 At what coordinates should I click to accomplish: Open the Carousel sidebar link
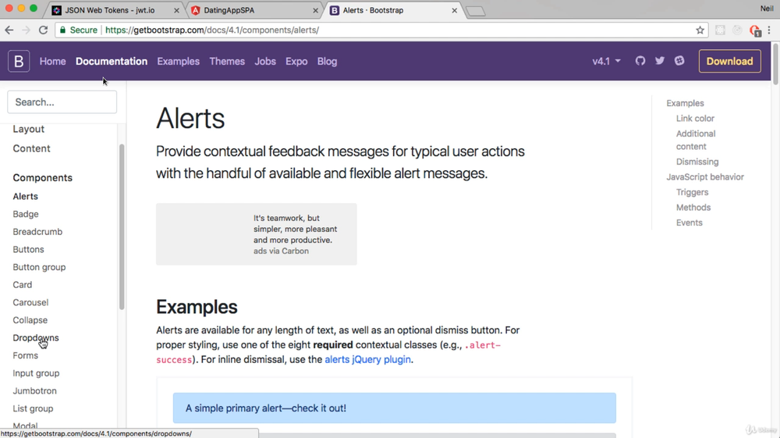(x=30, y=302)
